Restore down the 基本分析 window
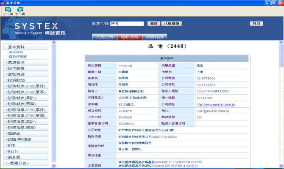Image resolution: width=284 pixels, height=169 pixels. click(x=274, y=3)
